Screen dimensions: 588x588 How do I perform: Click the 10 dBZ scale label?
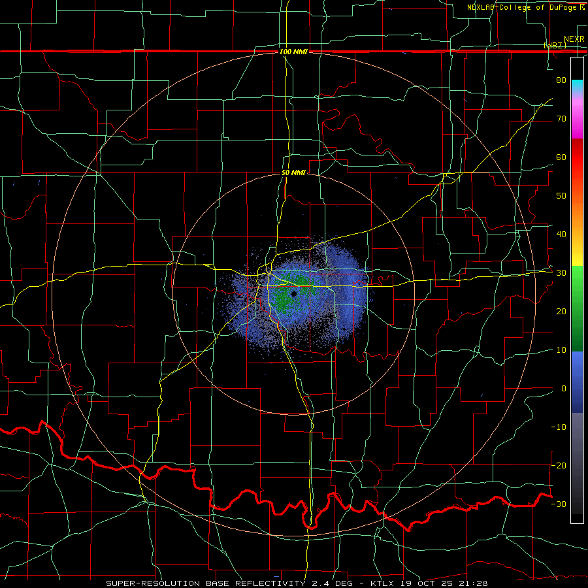click(x=561, y=350)
